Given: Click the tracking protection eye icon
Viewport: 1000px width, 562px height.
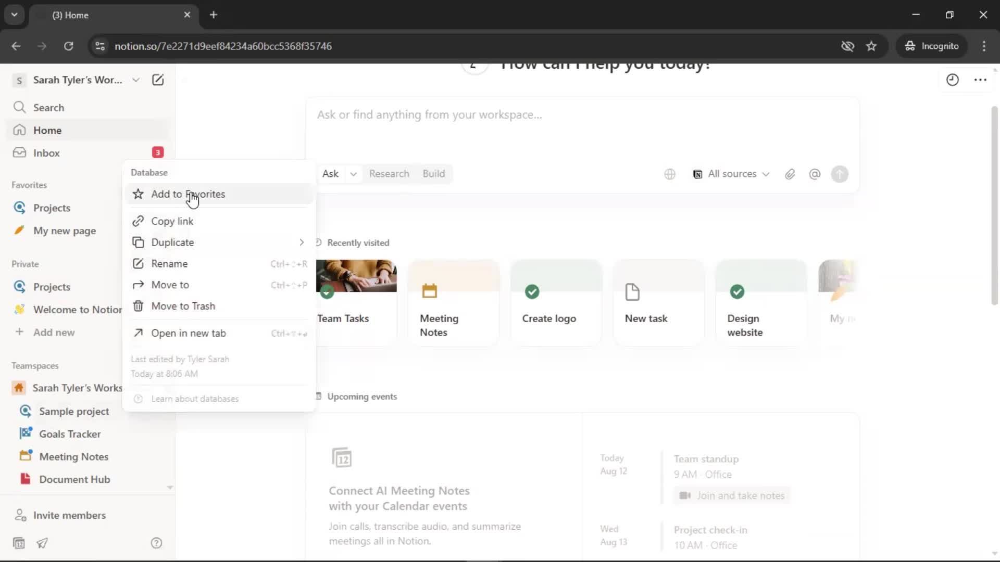Looking at the screenshot, I should [847, 46].
